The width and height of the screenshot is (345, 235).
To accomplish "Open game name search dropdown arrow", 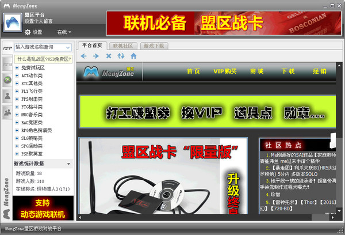I will click(68, 47).
